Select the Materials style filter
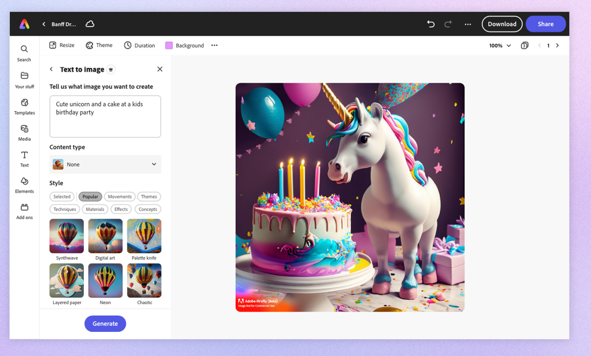 click(95, 209)
